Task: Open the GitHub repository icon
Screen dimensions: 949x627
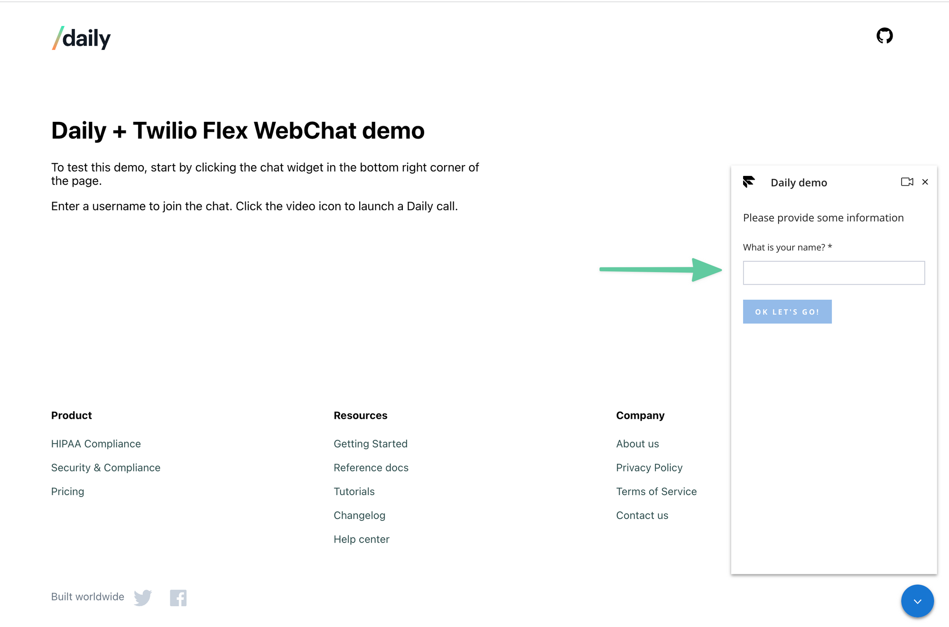Action: pyautogui.click(x=884, y=36)
